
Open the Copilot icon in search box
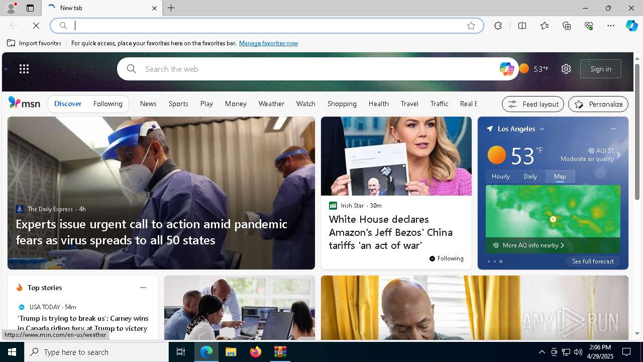[x=506, y=69]
